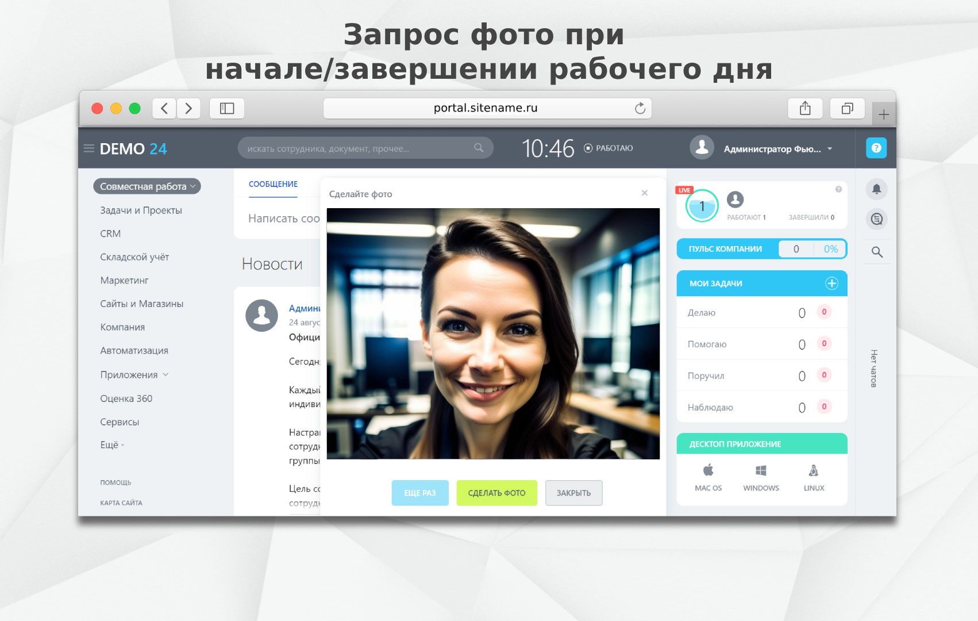Download the Windows desktop app
Viewport: 978px width, 621px height.
pos(761,478)
